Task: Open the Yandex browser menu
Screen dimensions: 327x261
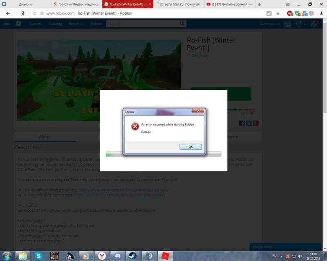Action: point(288,4)
